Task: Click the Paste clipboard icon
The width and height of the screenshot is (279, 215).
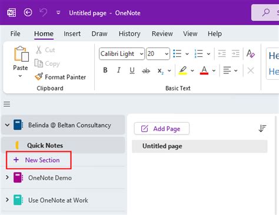Action: [21, 53]
